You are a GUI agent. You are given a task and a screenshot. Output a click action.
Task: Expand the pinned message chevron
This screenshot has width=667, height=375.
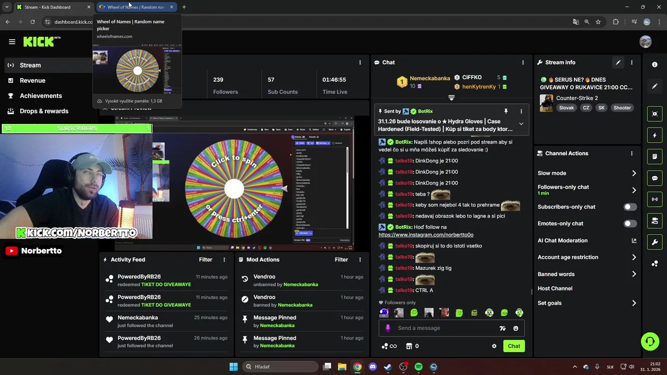(x=521, y=124)
